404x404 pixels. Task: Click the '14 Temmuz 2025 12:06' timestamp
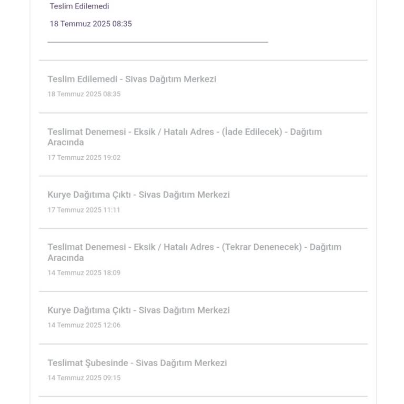(x=84, y=325)
